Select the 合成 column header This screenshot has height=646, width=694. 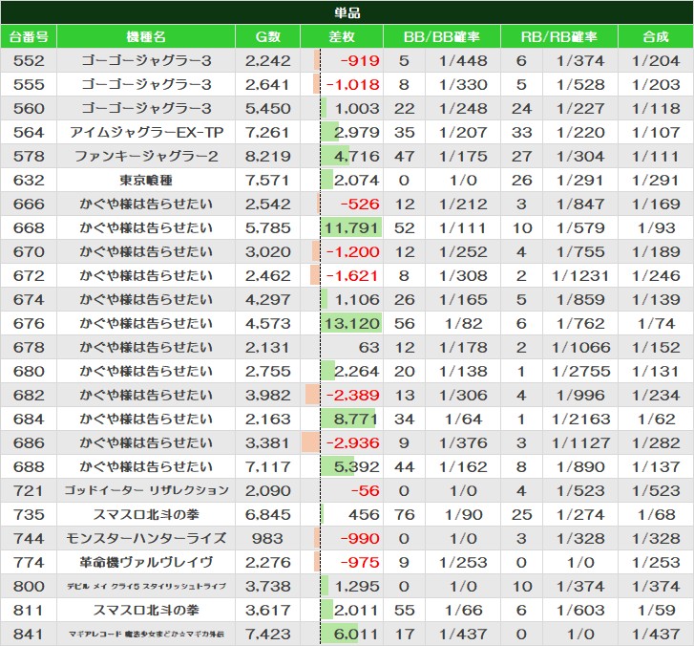click(x=656, y=36)
